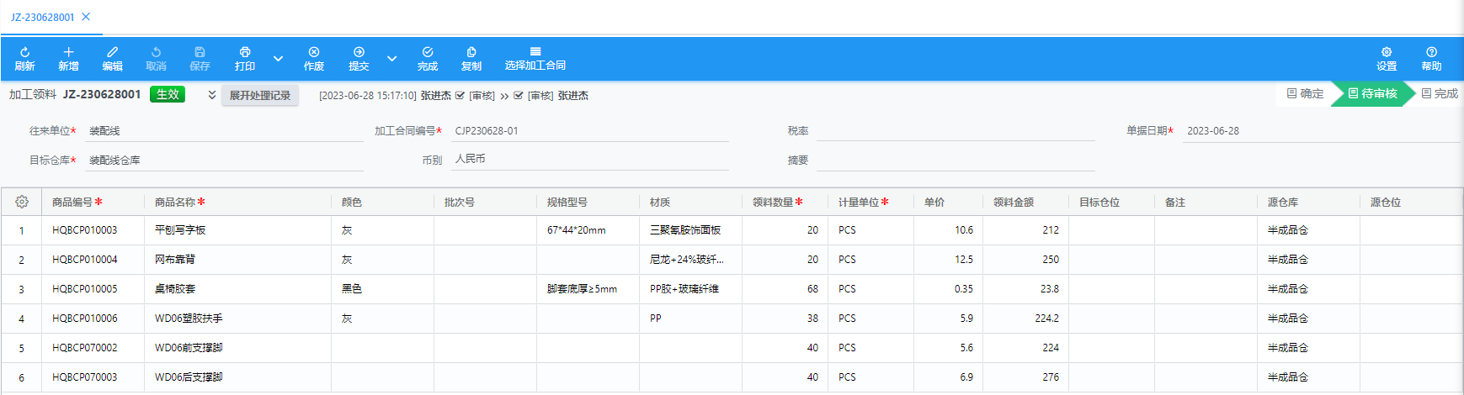The width and height of the screenshot is (1464, 395).
Task: Click 单价 column header
Action: point(948,202)
